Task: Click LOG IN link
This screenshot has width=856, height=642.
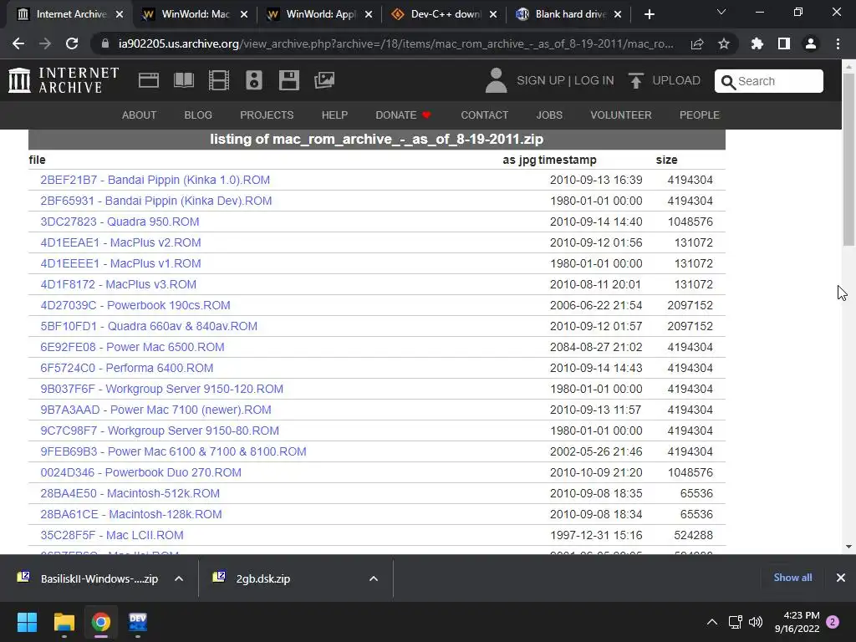Action: point(594,81)
